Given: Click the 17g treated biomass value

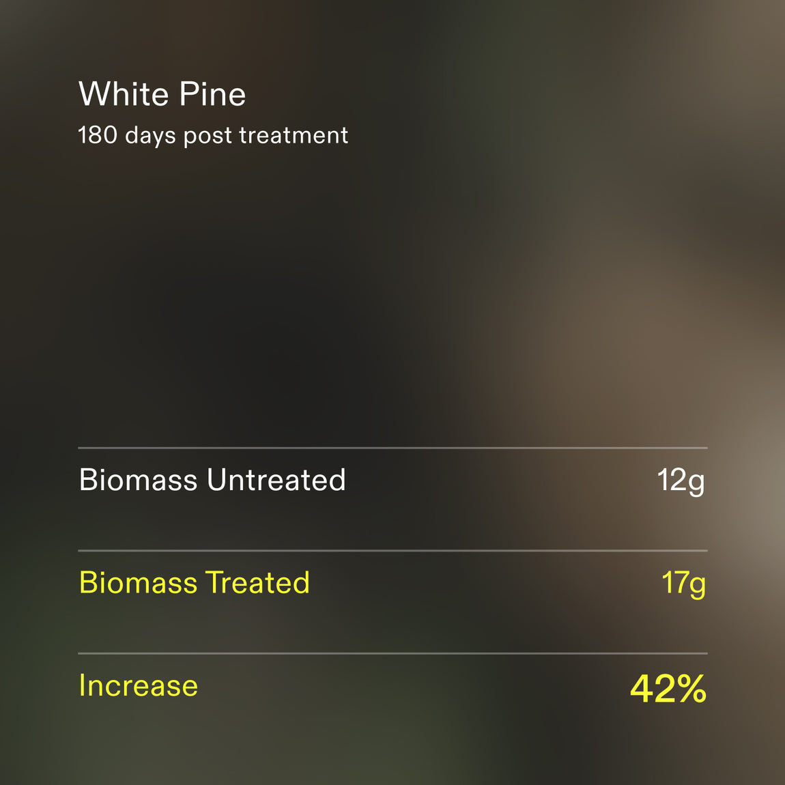Looking at the screenshot, I should point(683,584).
